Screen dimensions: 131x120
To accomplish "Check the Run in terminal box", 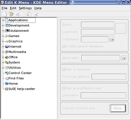I will coord(64,69).
